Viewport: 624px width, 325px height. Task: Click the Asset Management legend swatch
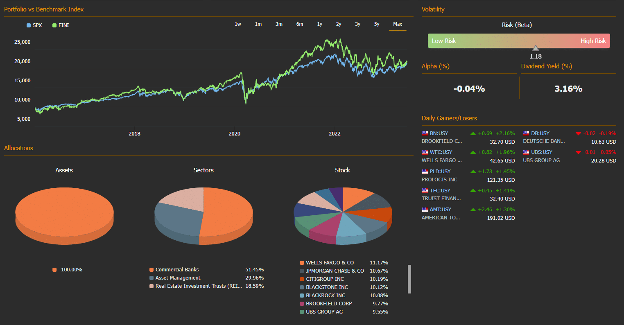point(151,278)
